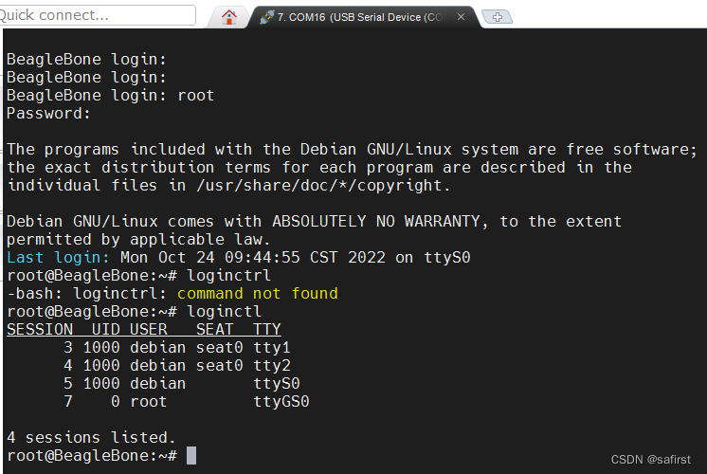Click the UID column header

[x=106, y=329]
